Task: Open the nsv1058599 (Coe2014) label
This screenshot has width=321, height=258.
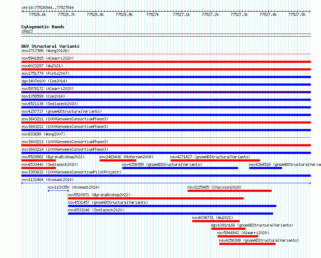Action: click(43, 96)
